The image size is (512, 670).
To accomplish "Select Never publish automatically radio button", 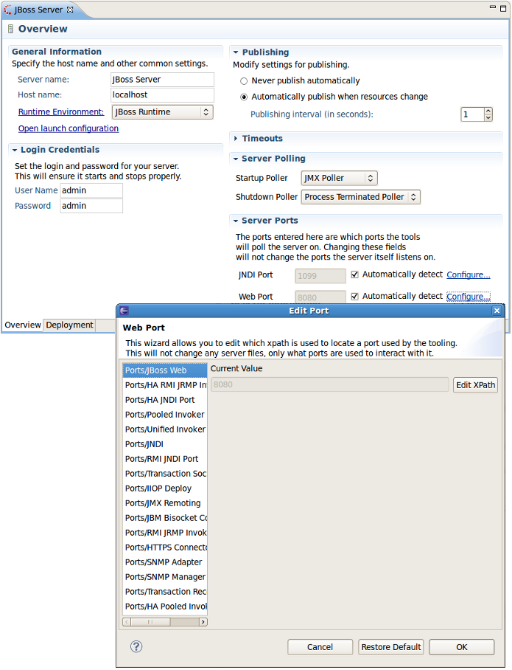I will pyautogui.click(x=244, y=80).
